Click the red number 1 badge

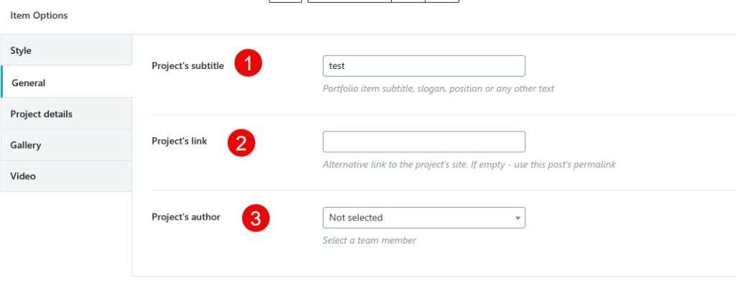[249, 64]
